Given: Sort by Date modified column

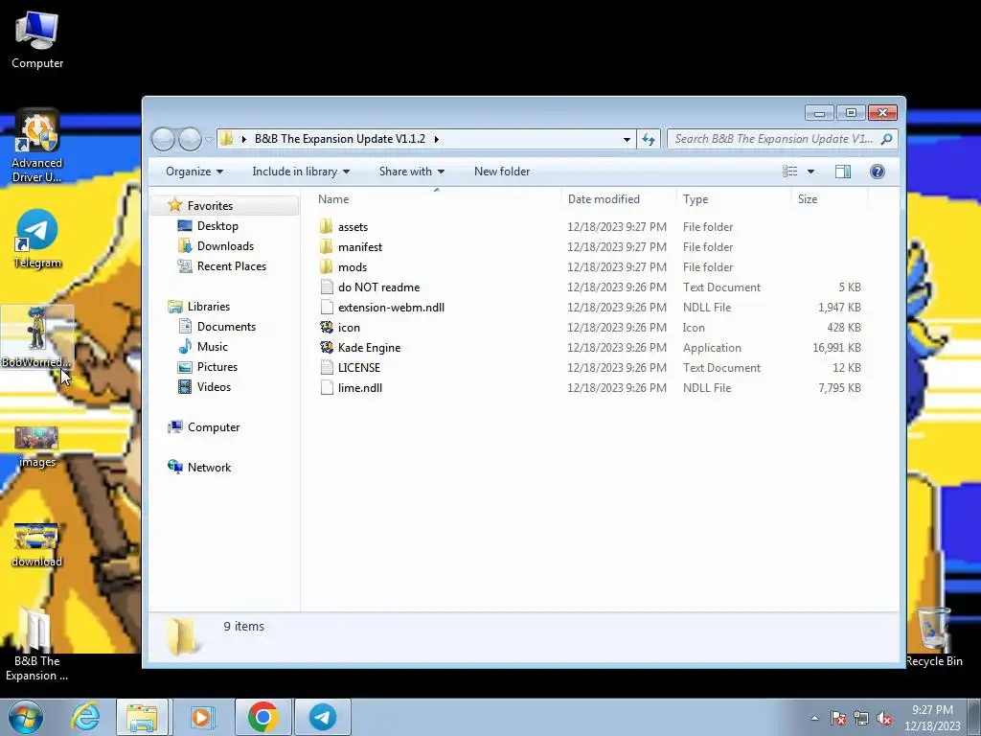Looking at the screenshot, I should pos(620,199).
